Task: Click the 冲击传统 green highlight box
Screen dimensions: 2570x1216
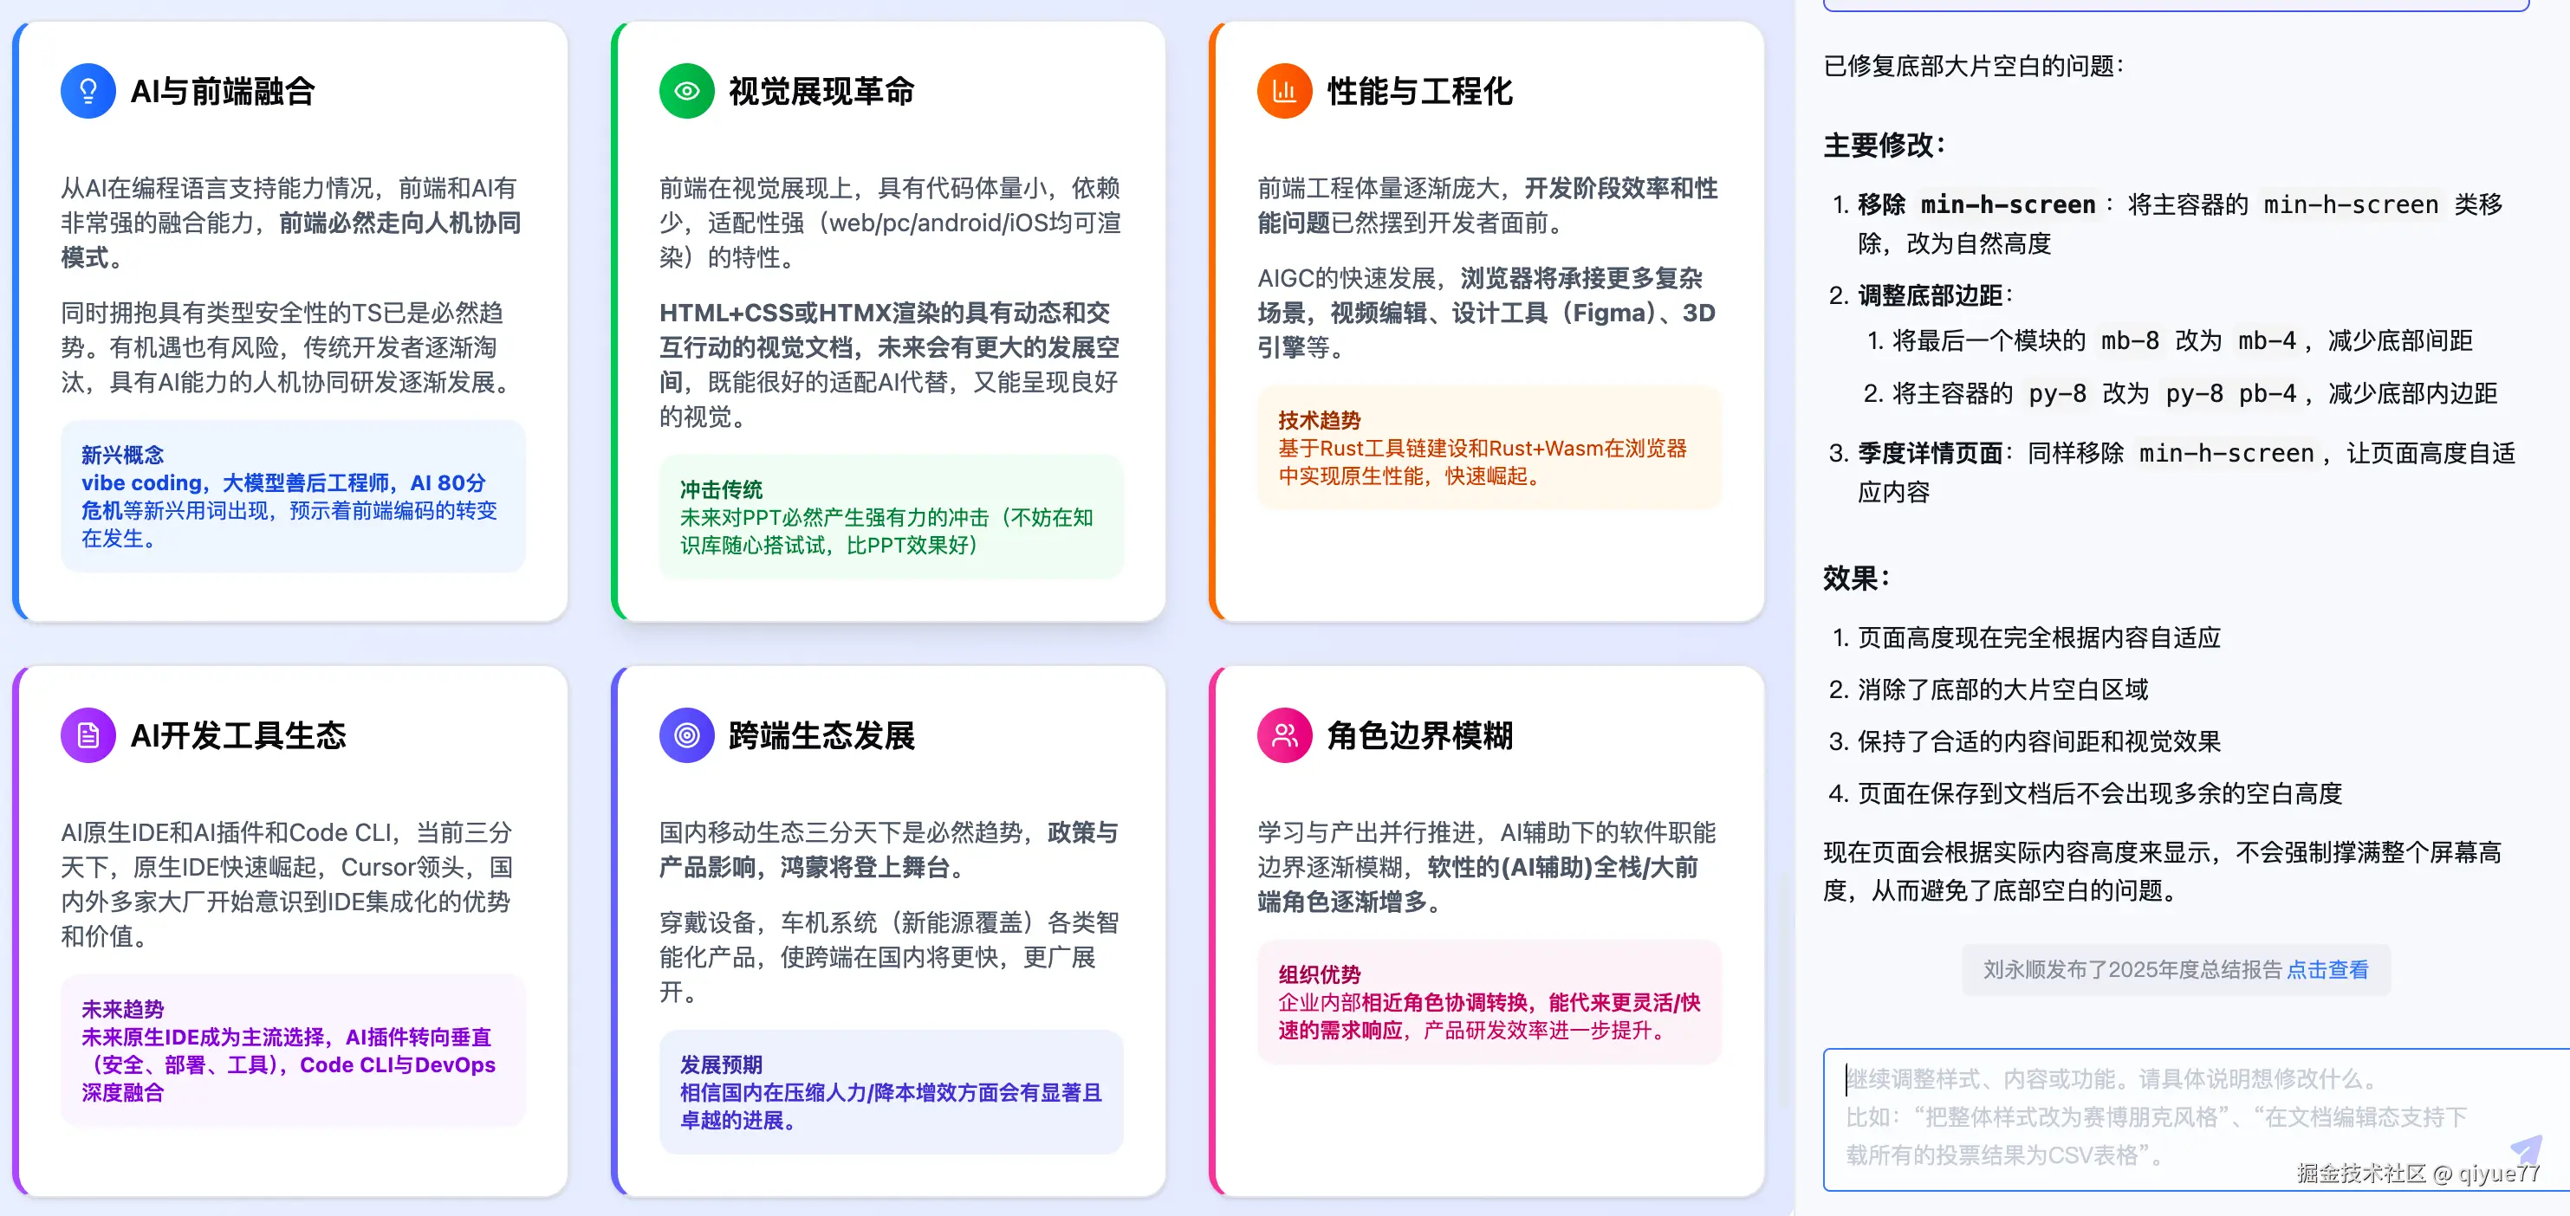Action: [x=891, y=517]
